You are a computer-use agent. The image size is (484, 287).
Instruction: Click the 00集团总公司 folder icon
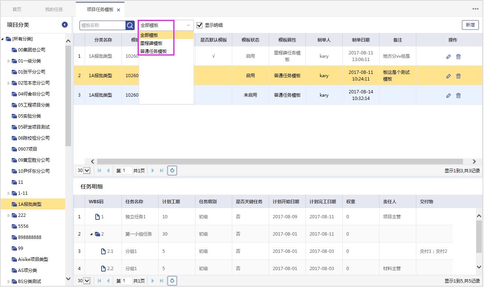coord(14,50)
